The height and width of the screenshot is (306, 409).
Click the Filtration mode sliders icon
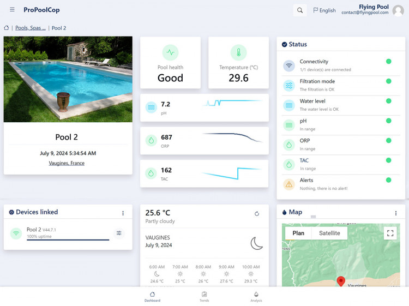point(289,85)
